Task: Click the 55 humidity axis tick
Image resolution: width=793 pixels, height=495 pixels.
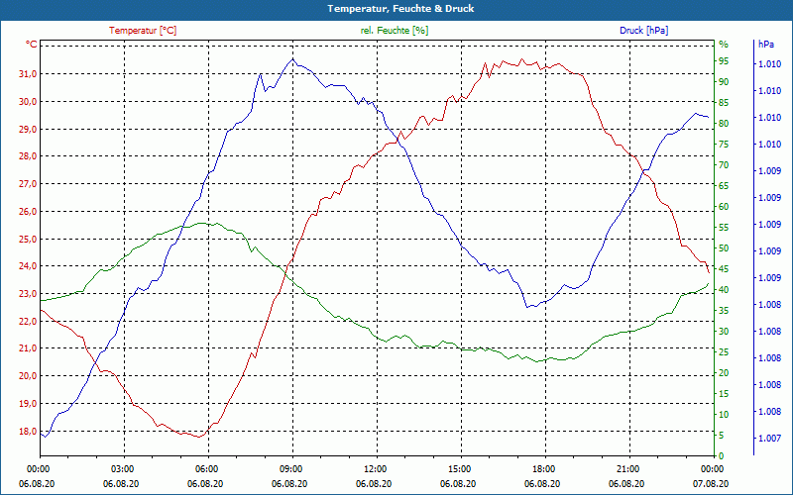Action: (x=724, y=228)
